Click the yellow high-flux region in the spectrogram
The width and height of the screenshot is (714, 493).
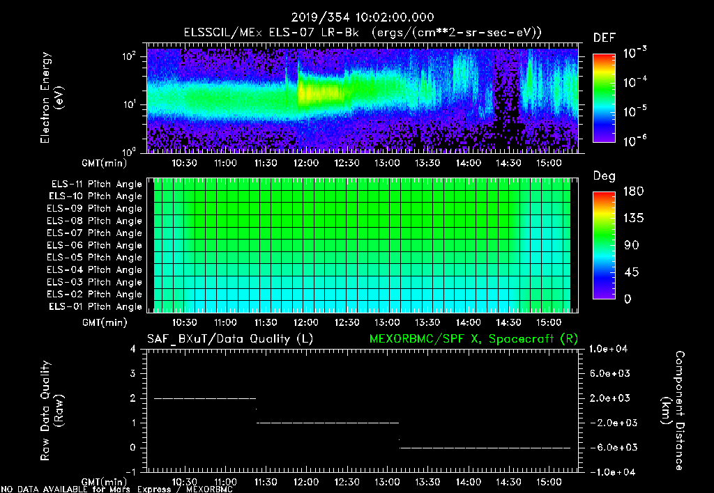pos(319,91)
